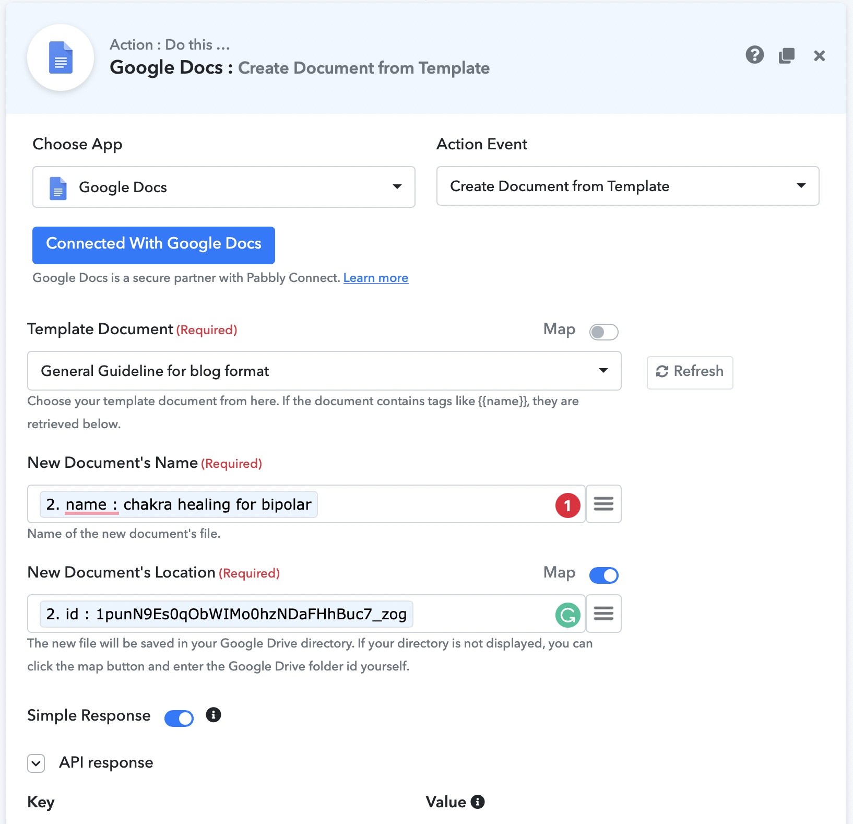Click the 'API response' label
This screenshot has width=853, height=824.
[x=106, y=762]
